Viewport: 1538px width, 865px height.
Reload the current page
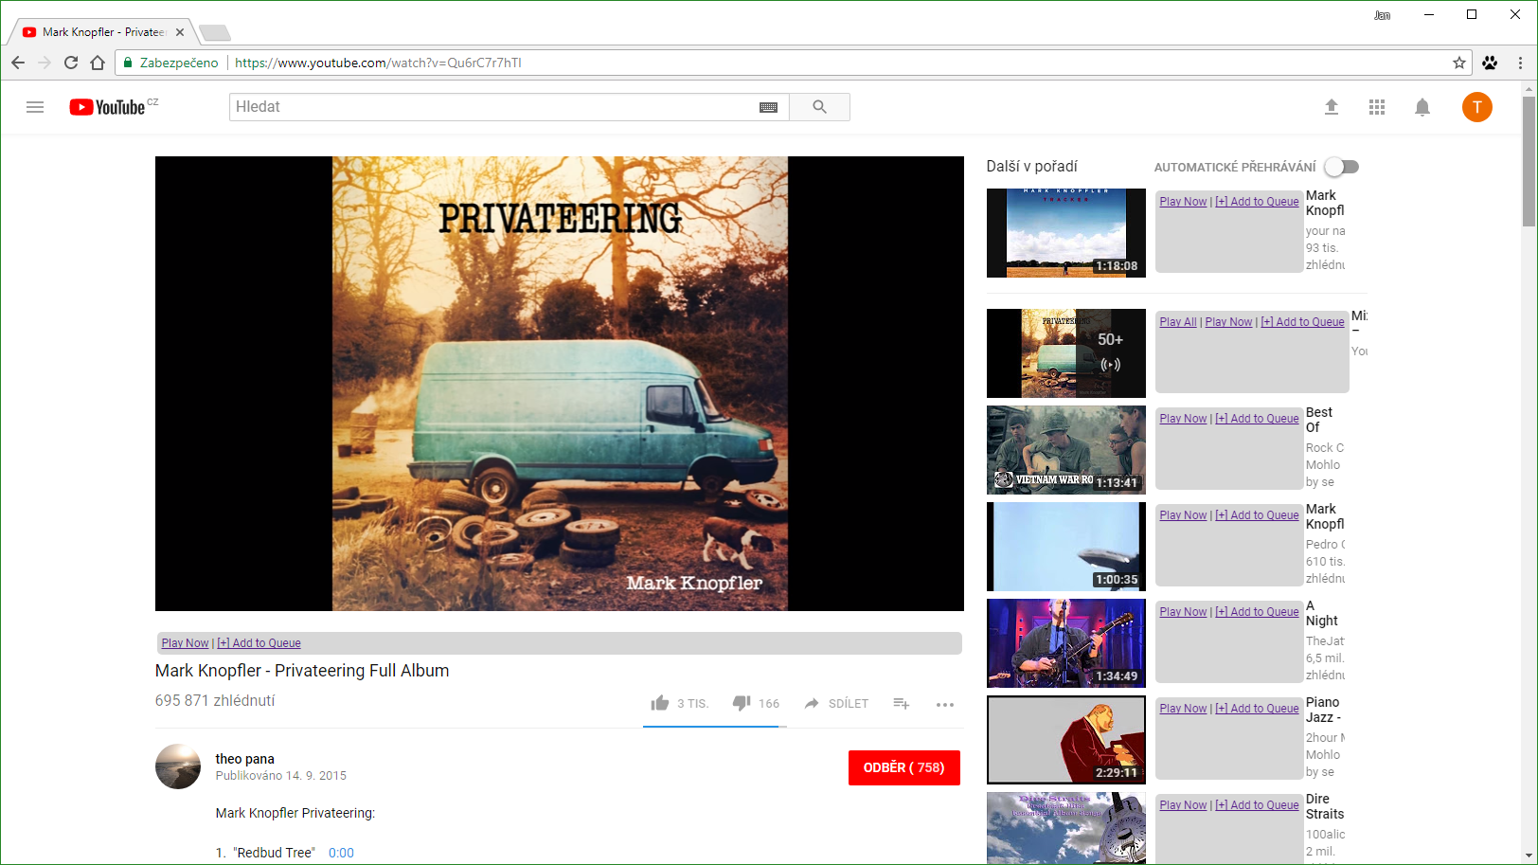(x=71, y=63)
